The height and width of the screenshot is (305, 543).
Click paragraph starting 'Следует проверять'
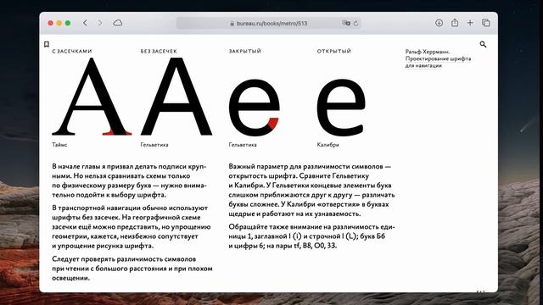[x=132, y=269]
